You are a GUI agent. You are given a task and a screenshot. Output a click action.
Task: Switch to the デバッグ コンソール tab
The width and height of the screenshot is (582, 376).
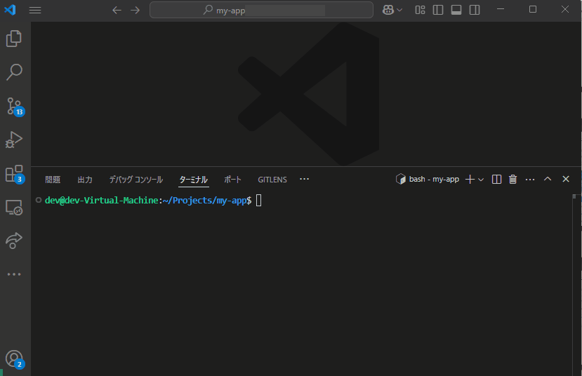[x=136, y=180]
